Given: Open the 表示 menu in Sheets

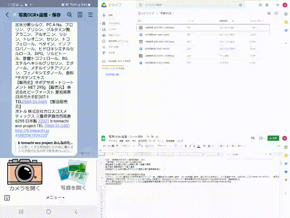Looking at the screenshot, I should [x=128, y=141].
